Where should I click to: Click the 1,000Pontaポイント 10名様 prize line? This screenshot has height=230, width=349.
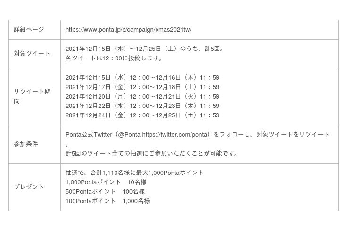click(106, 182)
